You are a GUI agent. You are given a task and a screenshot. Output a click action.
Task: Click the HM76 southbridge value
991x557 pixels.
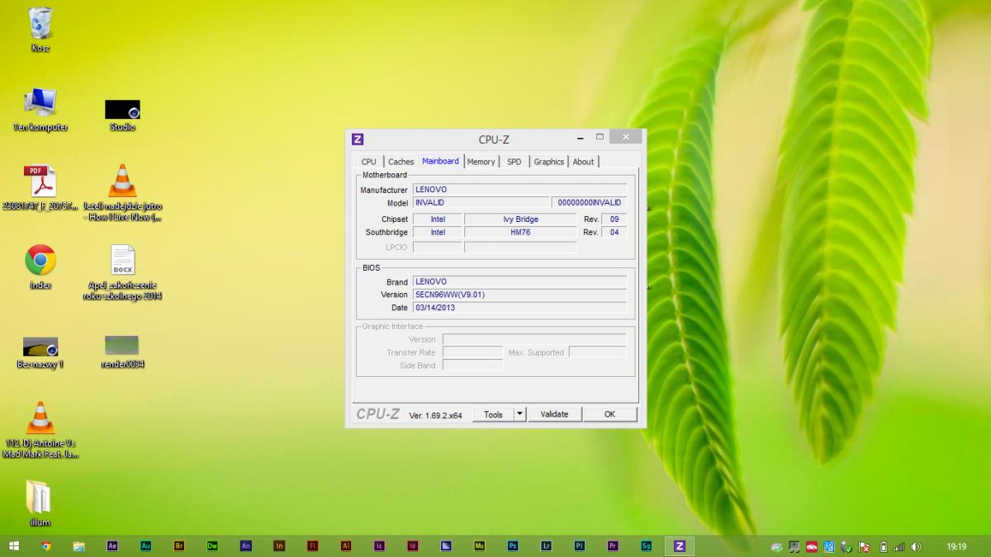tap(520, 233)
